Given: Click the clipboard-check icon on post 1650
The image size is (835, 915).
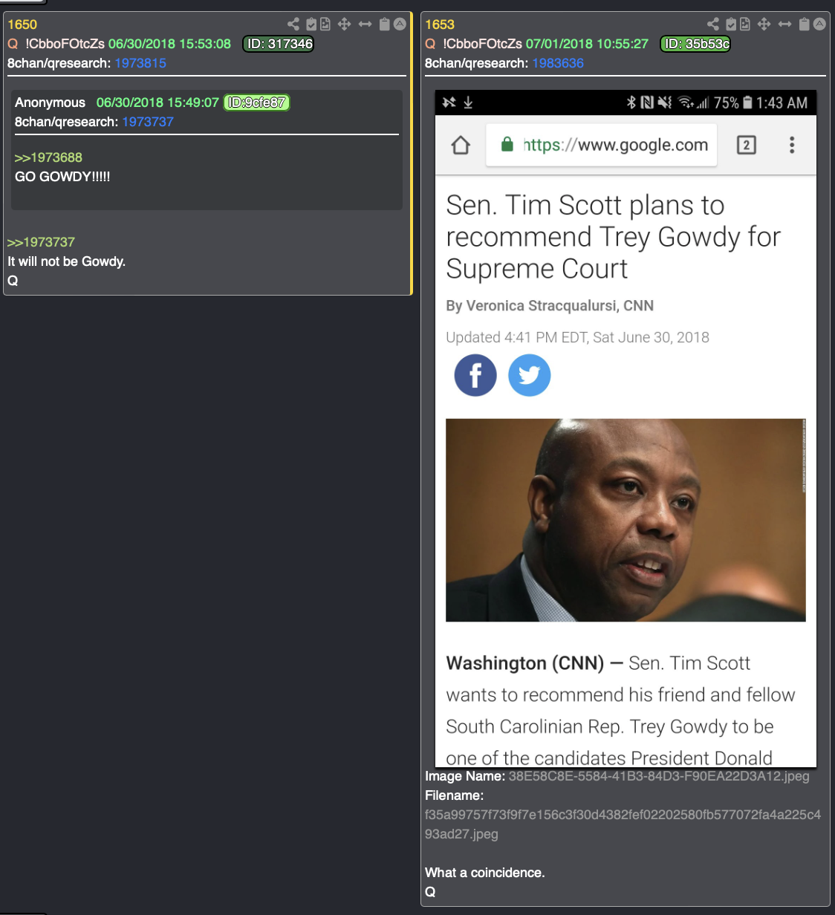Looking at the screenshot, I should (x=311, y=25).
